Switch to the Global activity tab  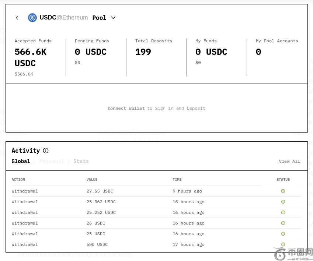21,161
